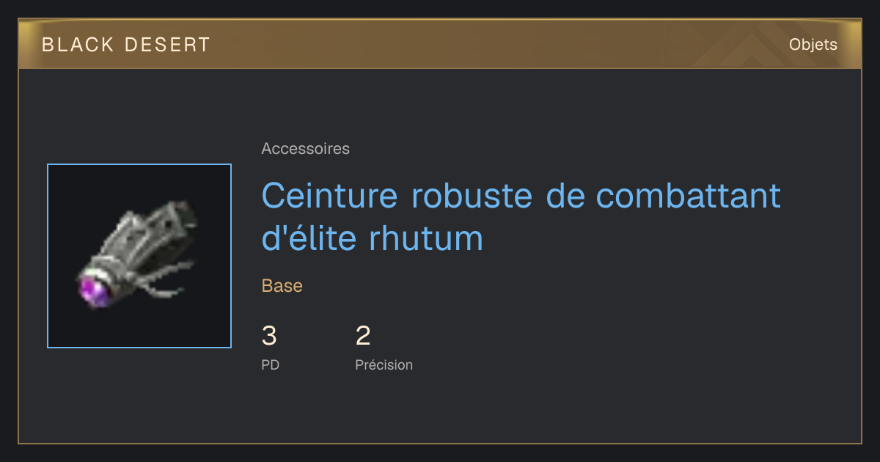The height and width of the screenshot is (462, 880).
Task: Click the word "rhutum" in item name
Action: [426, 238]
